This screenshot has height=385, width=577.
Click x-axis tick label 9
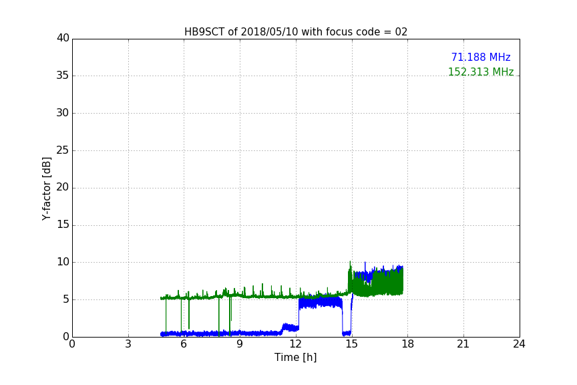point(240,344)
